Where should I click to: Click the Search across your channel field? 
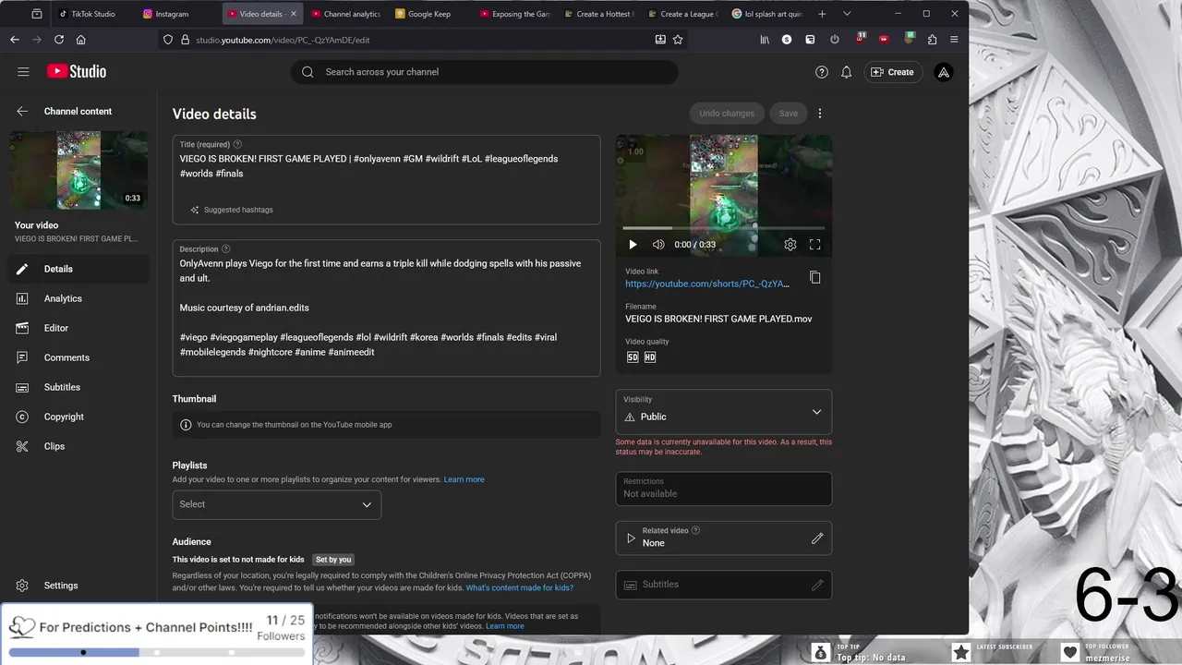(485, 72)
